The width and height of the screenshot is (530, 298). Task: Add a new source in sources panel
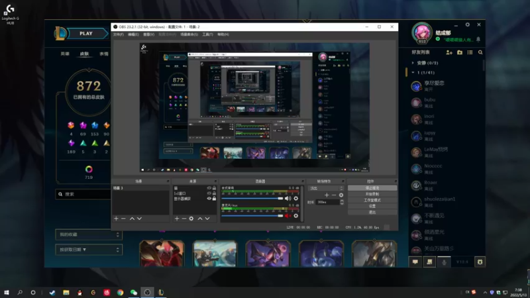pos(177,219)
